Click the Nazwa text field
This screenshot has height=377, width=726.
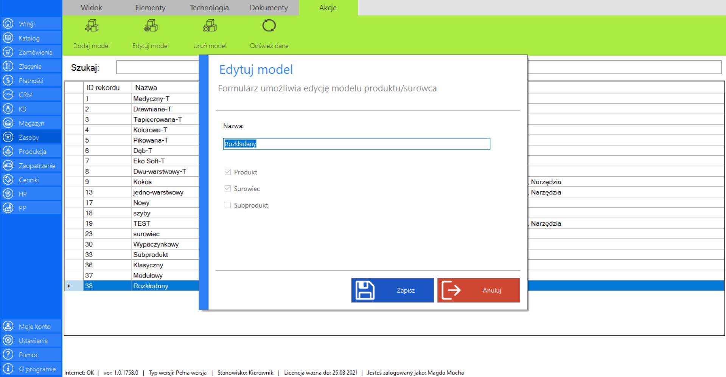(356, 144)
